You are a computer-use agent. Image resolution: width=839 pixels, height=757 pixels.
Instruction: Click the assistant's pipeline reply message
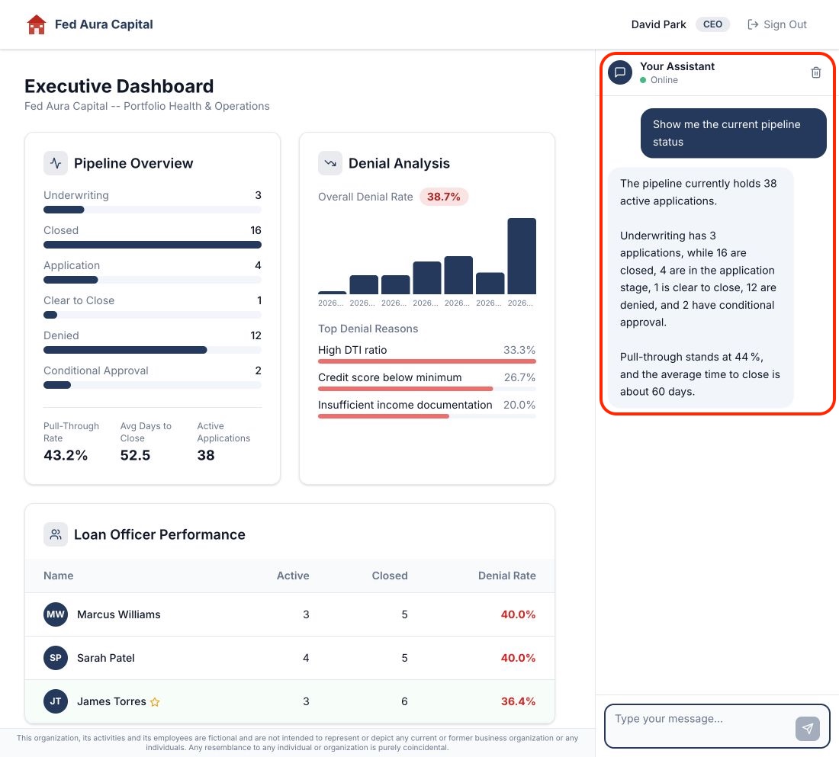pos(700,288)
